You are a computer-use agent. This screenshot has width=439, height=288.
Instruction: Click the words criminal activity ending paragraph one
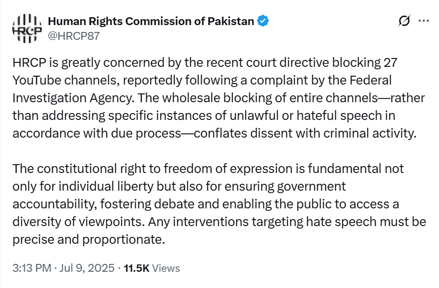(370, 133)
